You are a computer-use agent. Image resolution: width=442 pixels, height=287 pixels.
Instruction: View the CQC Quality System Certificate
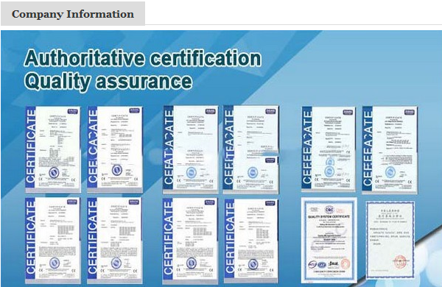(x=329, y=240)
